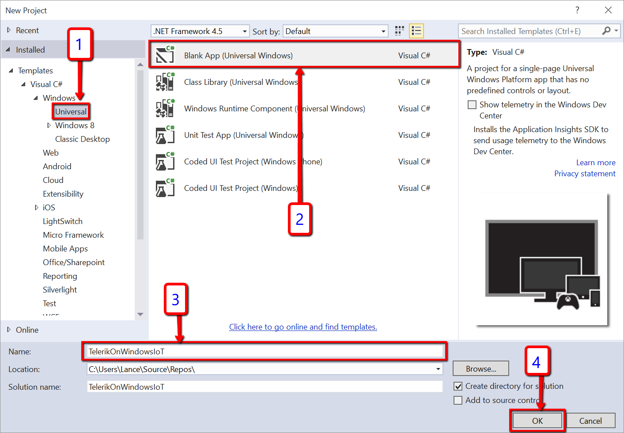Open the Privacy statement link
Screen dimensions: 624x433
coord(584,174)
